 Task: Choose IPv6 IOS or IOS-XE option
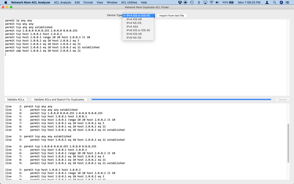[138, 30]
